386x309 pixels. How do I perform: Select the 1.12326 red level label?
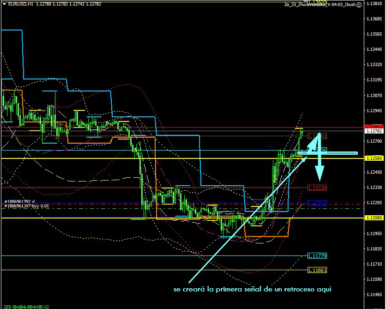point(317,188)
